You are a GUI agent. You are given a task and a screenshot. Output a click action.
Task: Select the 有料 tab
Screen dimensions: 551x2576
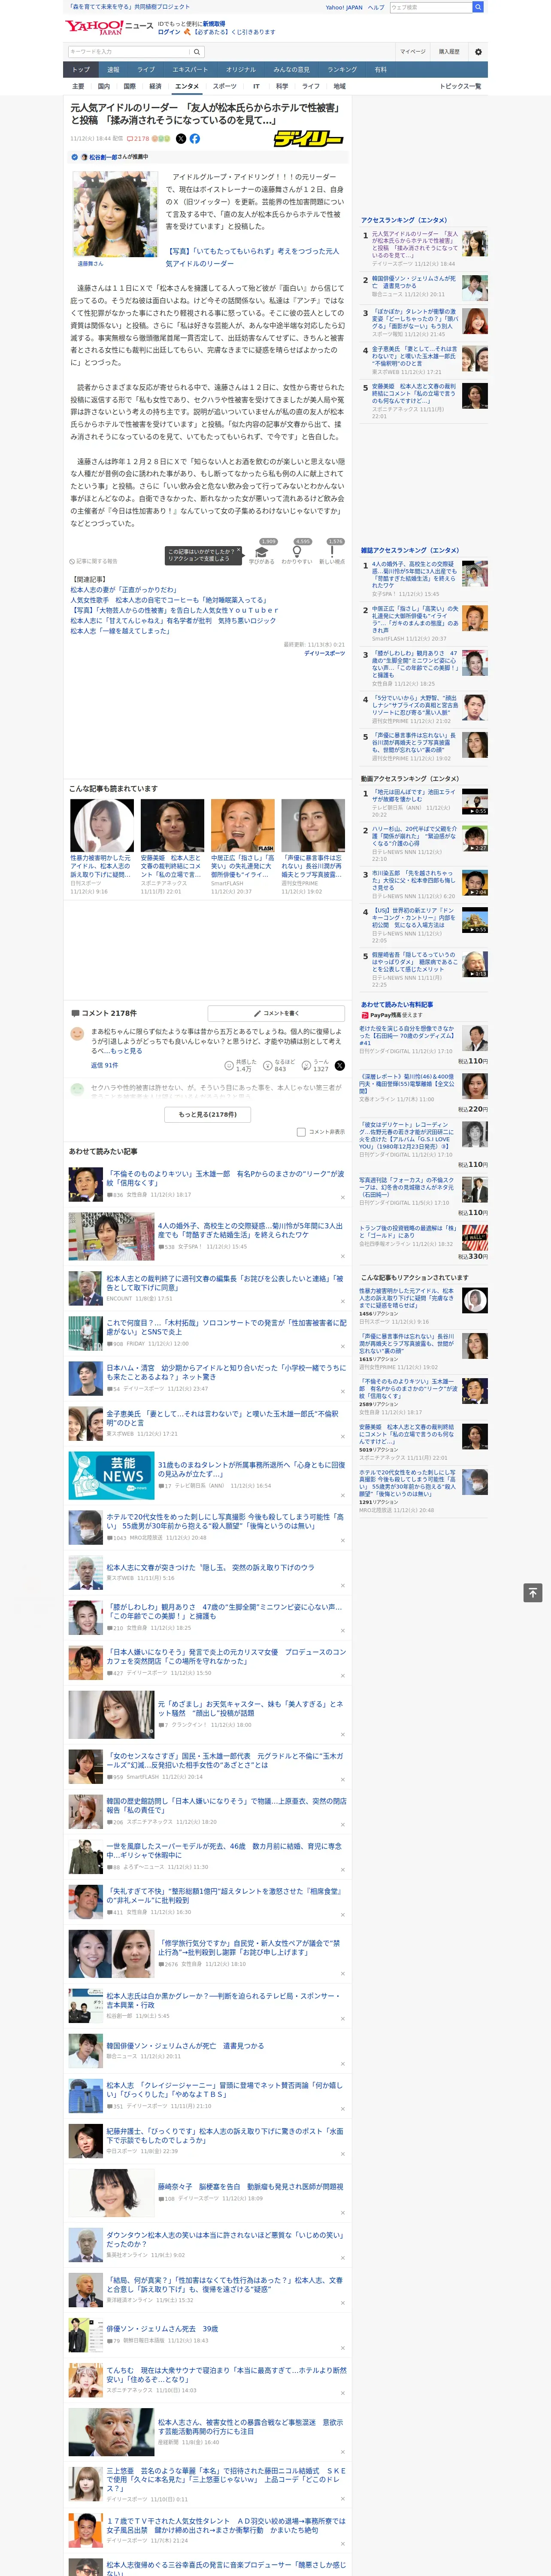pyautogui.click(x=380, y=70)
